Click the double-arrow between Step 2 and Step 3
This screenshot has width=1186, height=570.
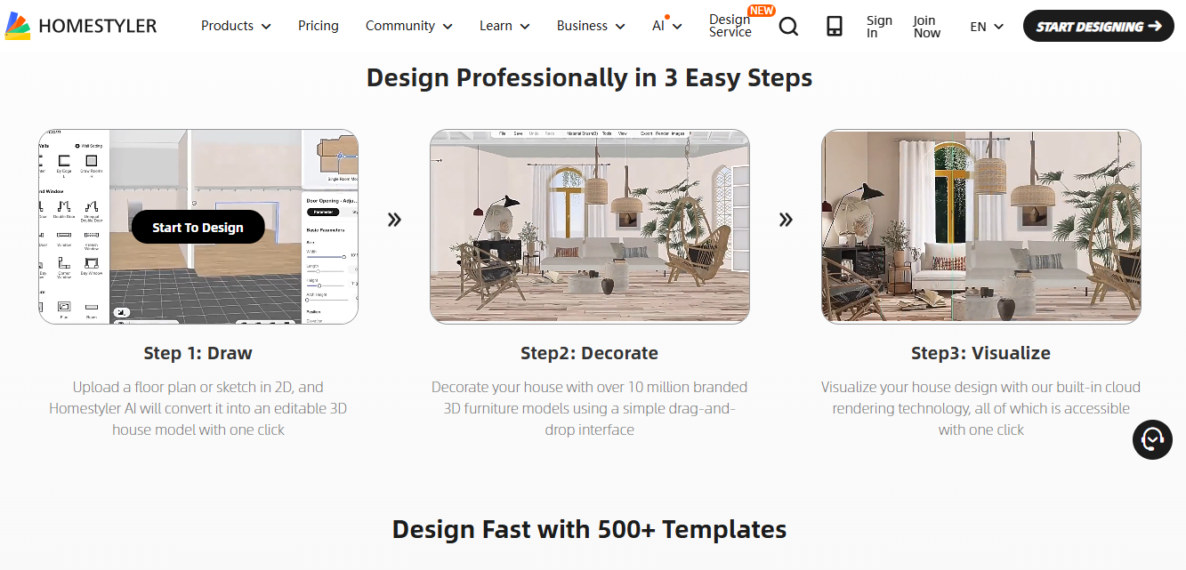tap(786, 219)
